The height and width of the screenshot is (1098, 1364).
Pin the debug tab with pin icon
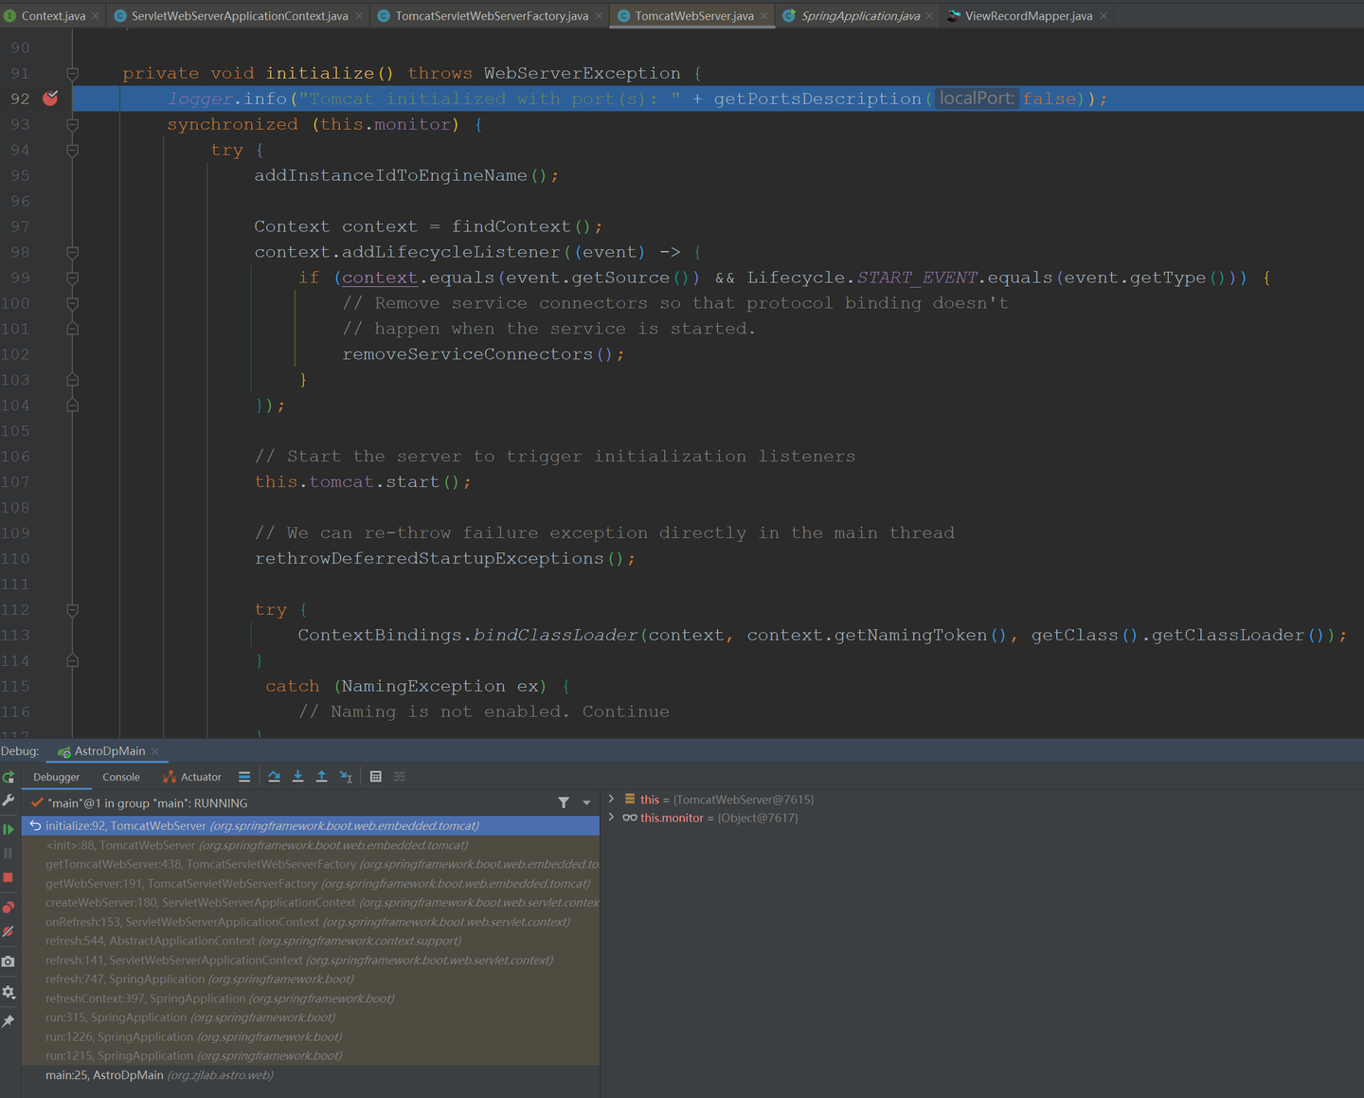(x=9, y=1021)
